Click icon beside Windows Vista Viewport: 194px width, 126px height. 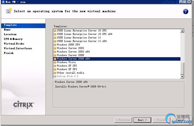[55, 62]
